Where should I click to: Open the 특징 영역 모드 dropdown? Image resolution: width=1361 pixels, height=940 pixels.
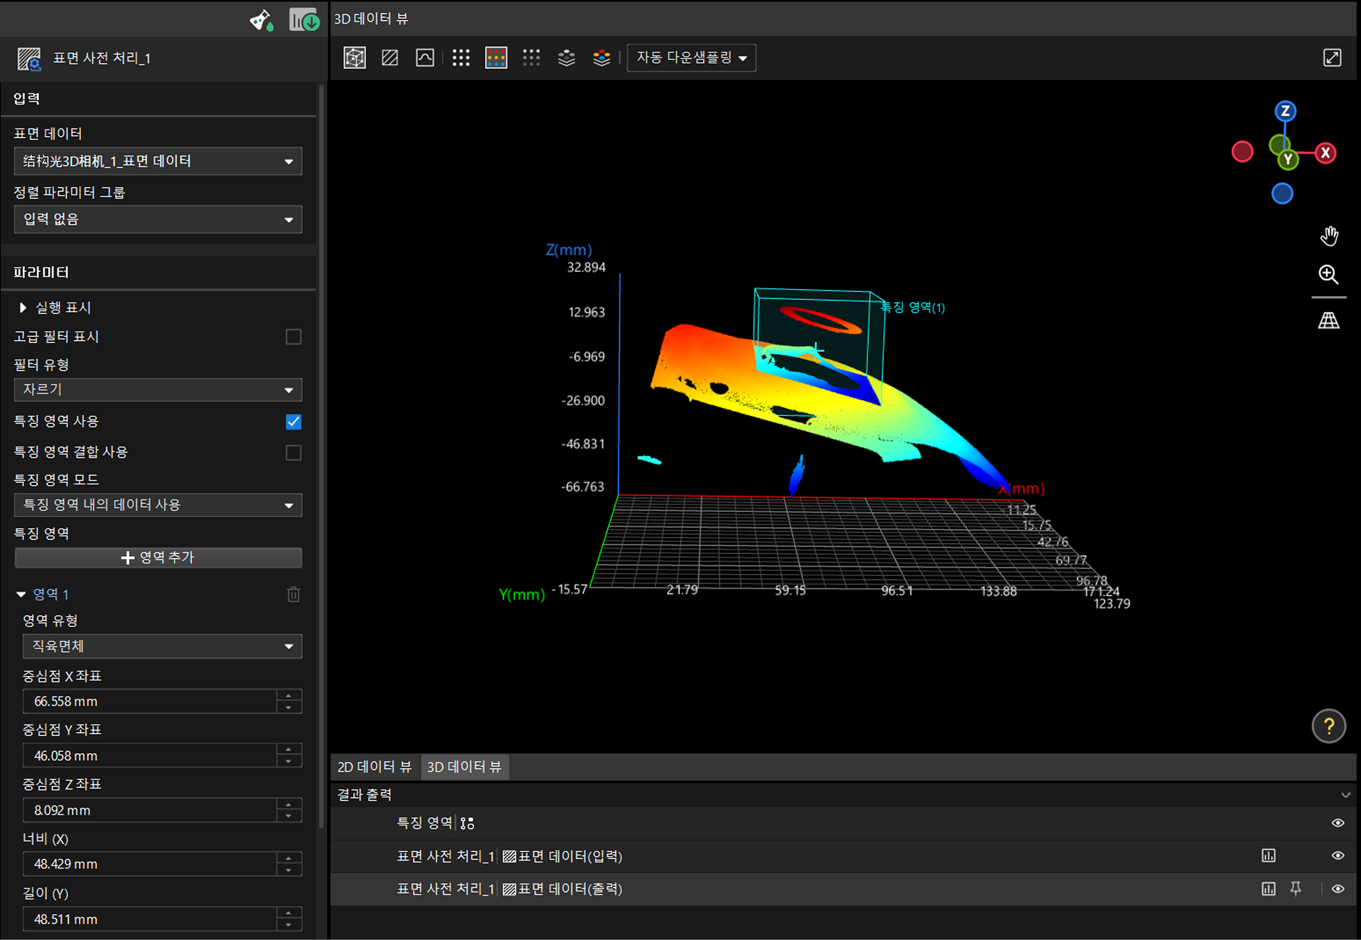pos(158,505)
